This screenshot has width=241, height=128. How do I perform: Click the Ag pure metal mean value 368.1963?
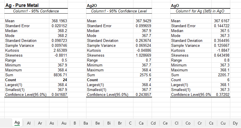[59, 21]
